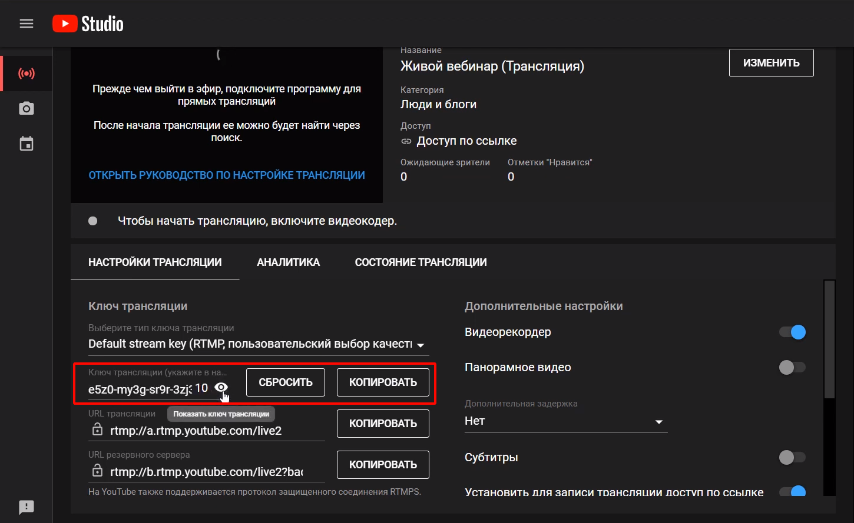This screenshot has width=854, height=523.
Task: Switch to the Аналитика tab
Action: pos(288,262)
